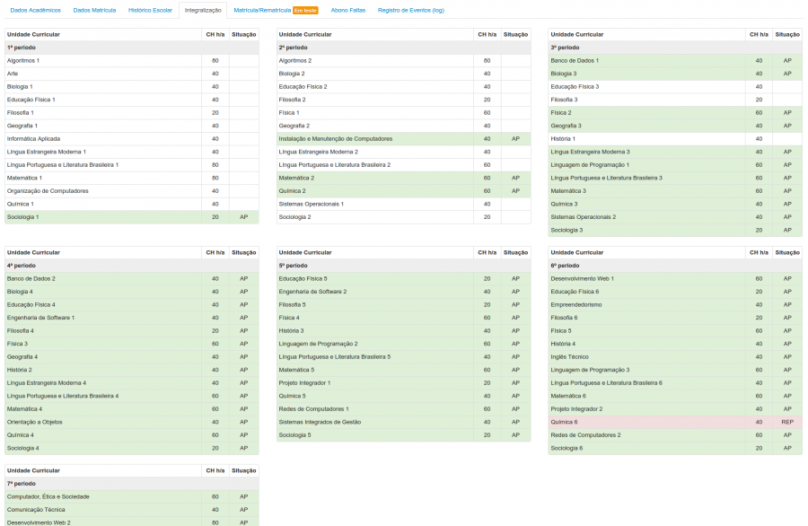Open the Histórico Escolar tab
Viewport: 808px width, 526px height.
150,10
